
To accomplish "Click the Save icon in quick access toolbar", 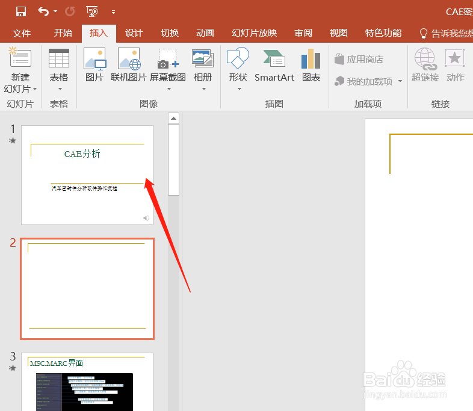I will [x=21, y=11].
